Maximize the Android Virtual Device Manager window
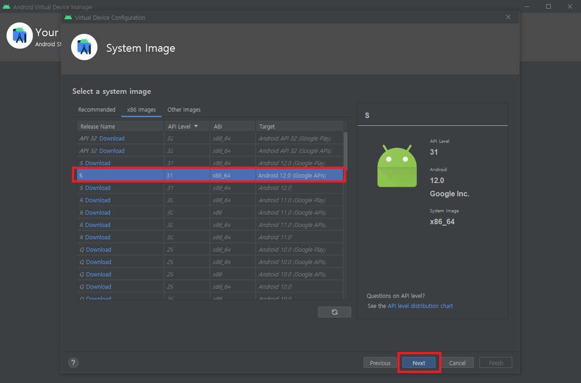The width and height of the screenshot is (581, 383). (548, 6)
